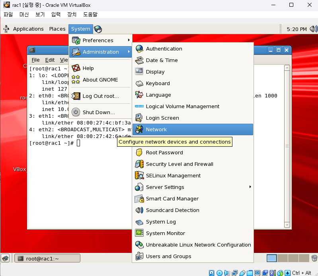The width and height of the screenshot is (318, 276).
Task: Open the terminal Edit menu
Action: pos(50,60)
